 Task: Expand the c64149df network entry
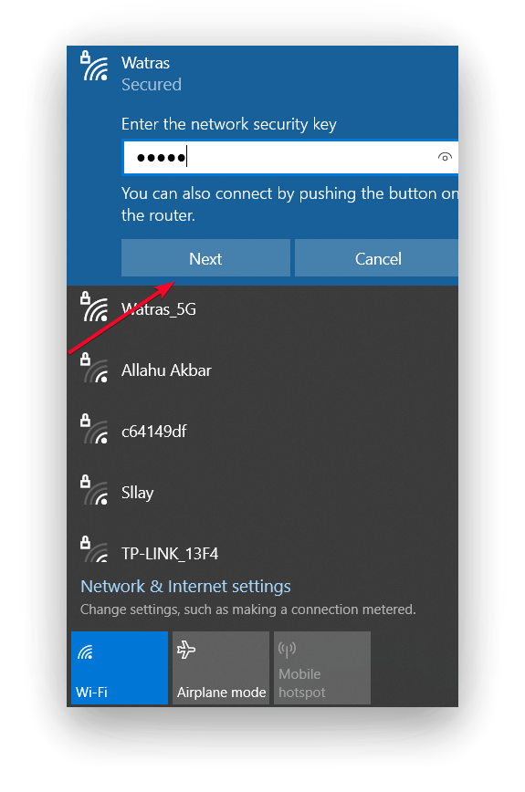point(262,431)
